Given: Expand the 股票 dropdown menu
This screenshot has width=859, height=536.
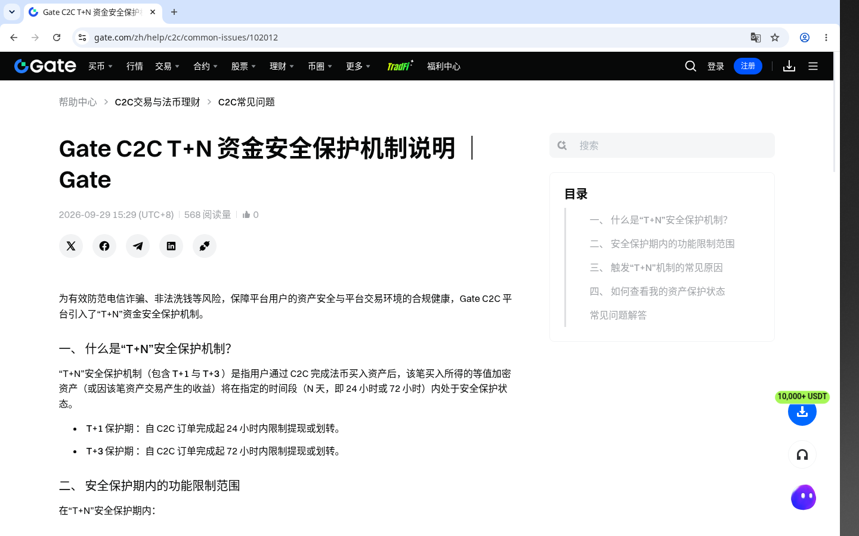Looking at the screenshot, I should 243,66.
